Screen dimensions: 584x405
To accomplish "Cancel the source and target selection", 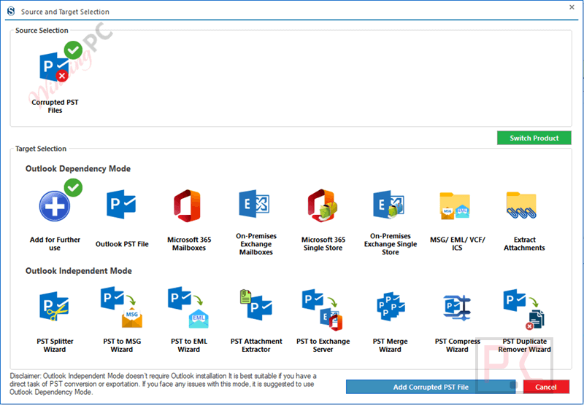I will point(546,387).
